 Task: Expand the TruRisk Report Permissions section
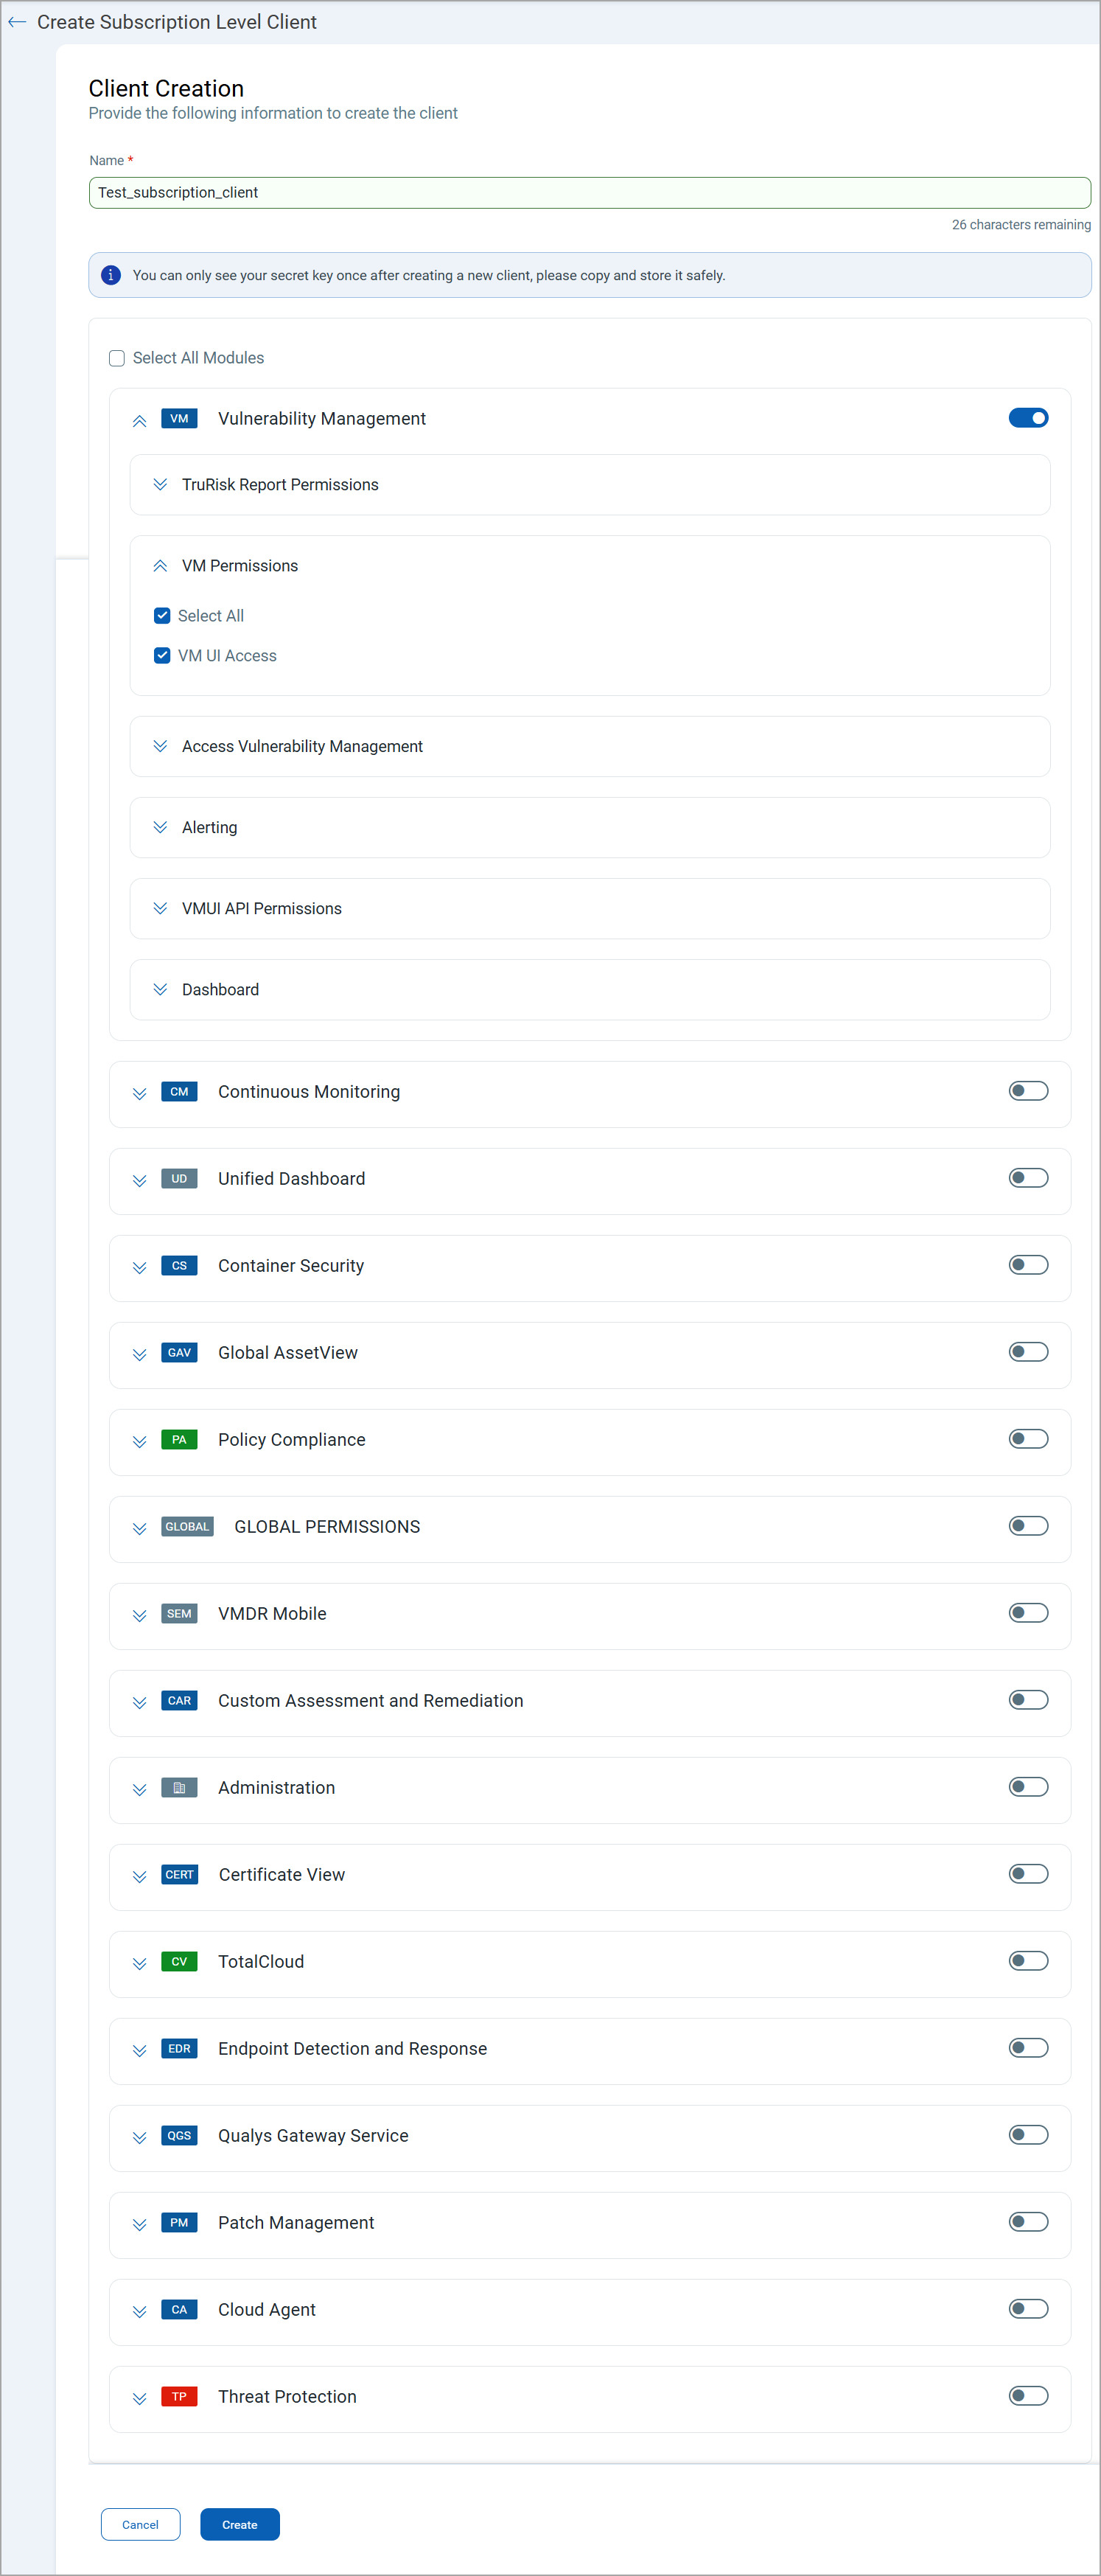[160, 484]
